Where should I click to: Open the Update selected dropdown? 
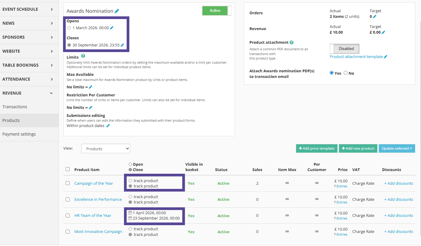point(397,148)
